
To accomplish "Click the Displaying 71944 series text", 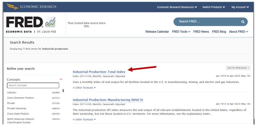I will 39,49.
